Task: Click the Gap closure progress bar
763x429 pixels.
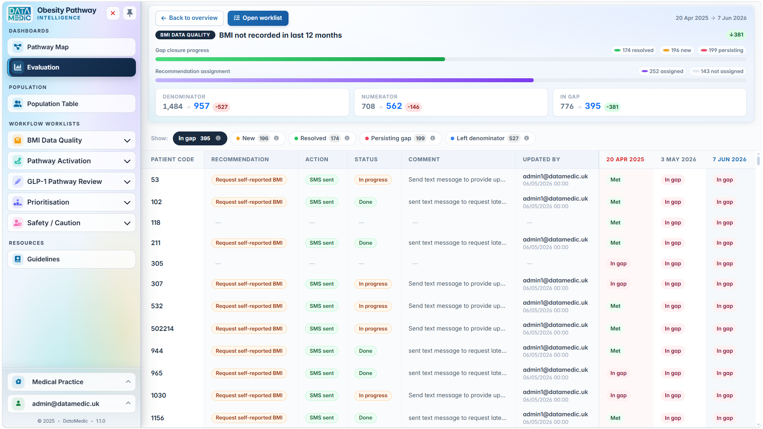Action: (451, 59)
